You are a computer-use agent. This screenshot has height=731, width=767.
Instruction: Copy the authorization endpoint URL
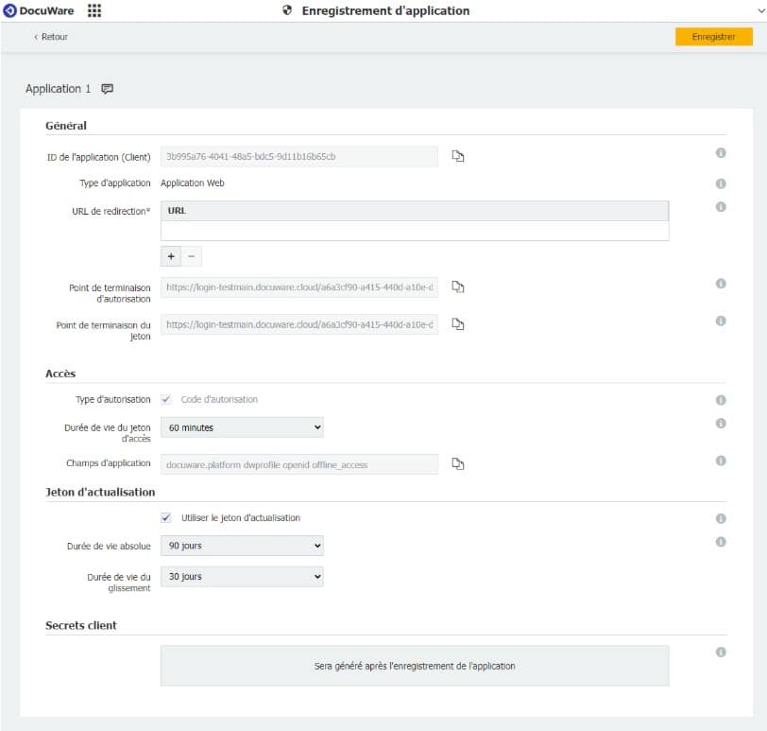[458, 287]
